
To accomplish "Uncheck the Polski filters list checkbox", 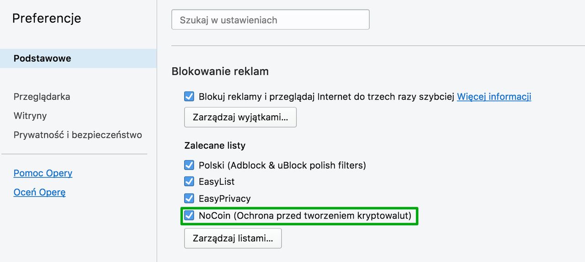I will pyautogui.click(x=189, y=165).
